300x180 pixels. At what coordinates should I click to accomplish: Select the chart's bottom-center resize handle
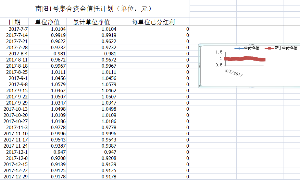click(251, 87)
